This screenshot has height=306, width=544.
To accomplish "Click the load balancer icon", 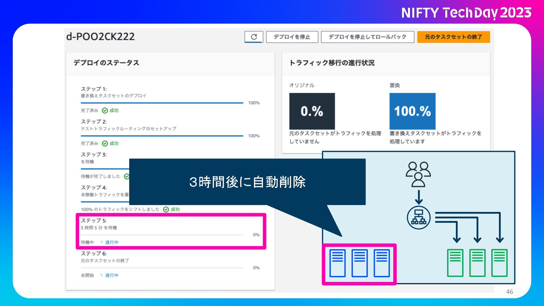I will pyautogui.click(x=418, y=218).
